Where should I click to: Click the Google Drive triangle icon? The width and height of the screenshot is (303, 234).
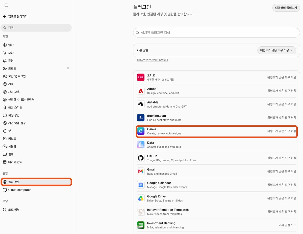141,198
